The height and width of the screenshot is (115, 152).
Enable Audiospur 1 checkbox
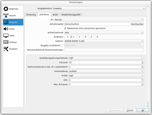tap(65, 37)
